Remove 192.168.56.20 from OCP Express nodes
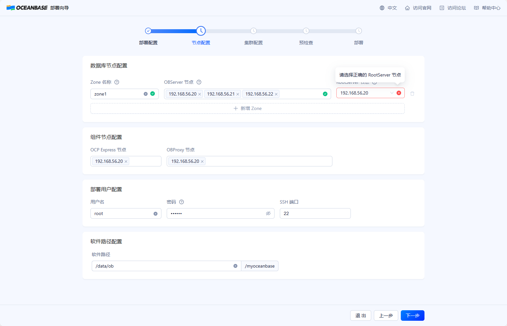Screen dimensions: 507x326 click(126, 162)
